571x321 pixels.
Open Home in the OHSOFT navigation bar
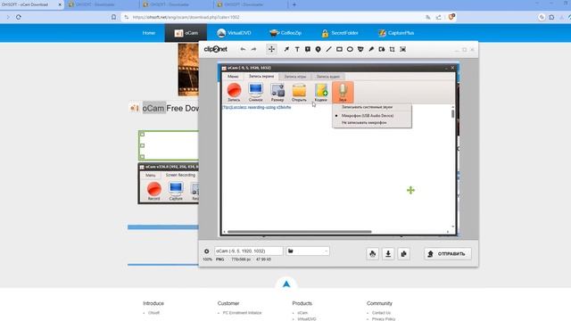149,33
